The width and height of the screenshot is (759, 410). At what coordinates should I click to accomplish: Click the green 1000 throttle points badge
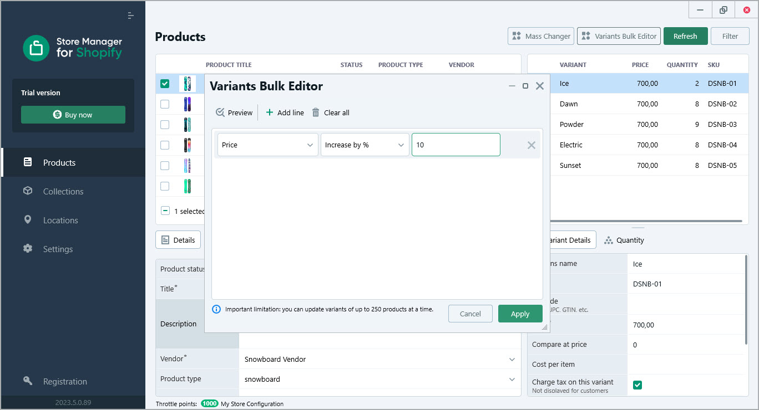tap(210, 404)
